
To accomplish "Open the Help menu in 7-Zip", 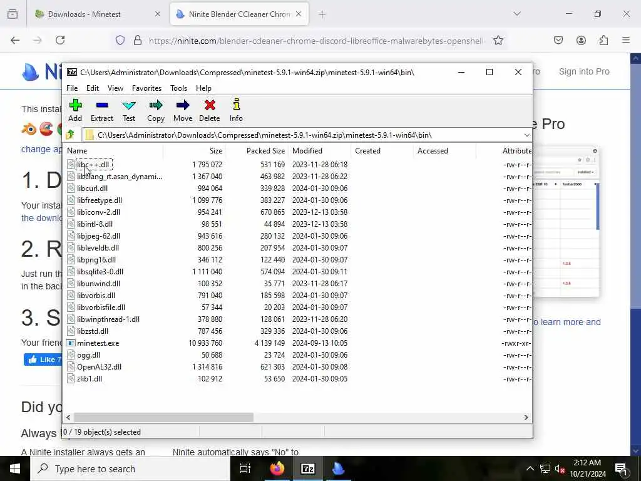I will click(x=203, y=88).
